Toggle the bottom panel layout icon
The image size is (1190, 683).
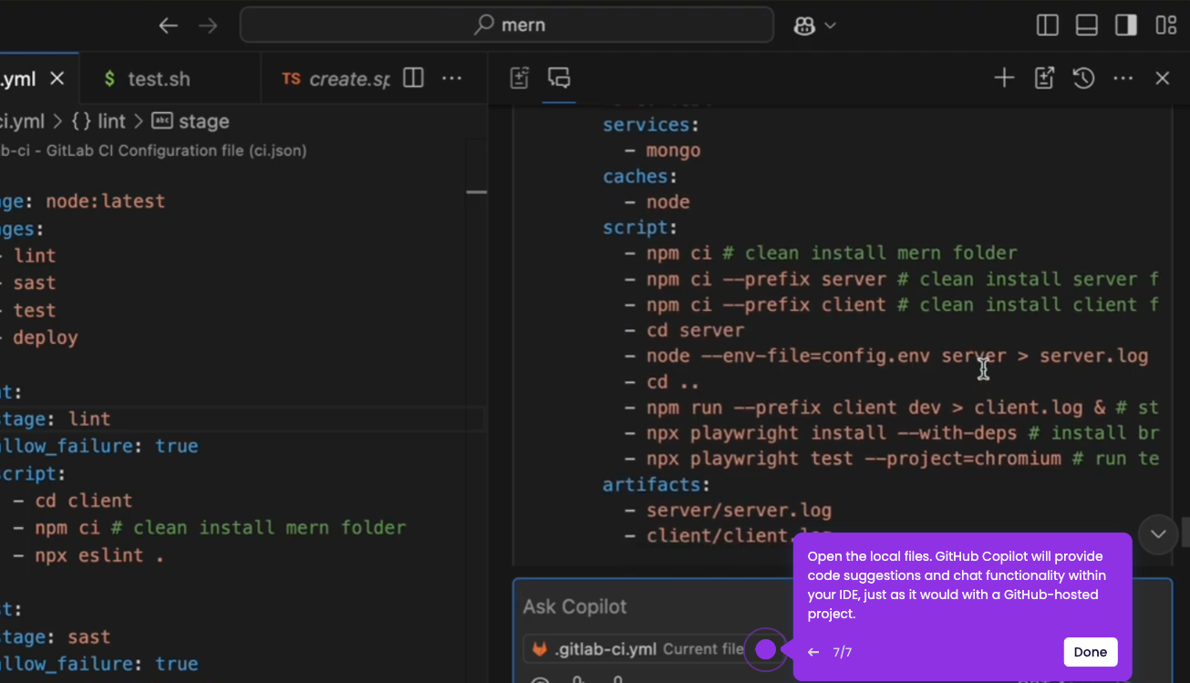click(1087, 26)
